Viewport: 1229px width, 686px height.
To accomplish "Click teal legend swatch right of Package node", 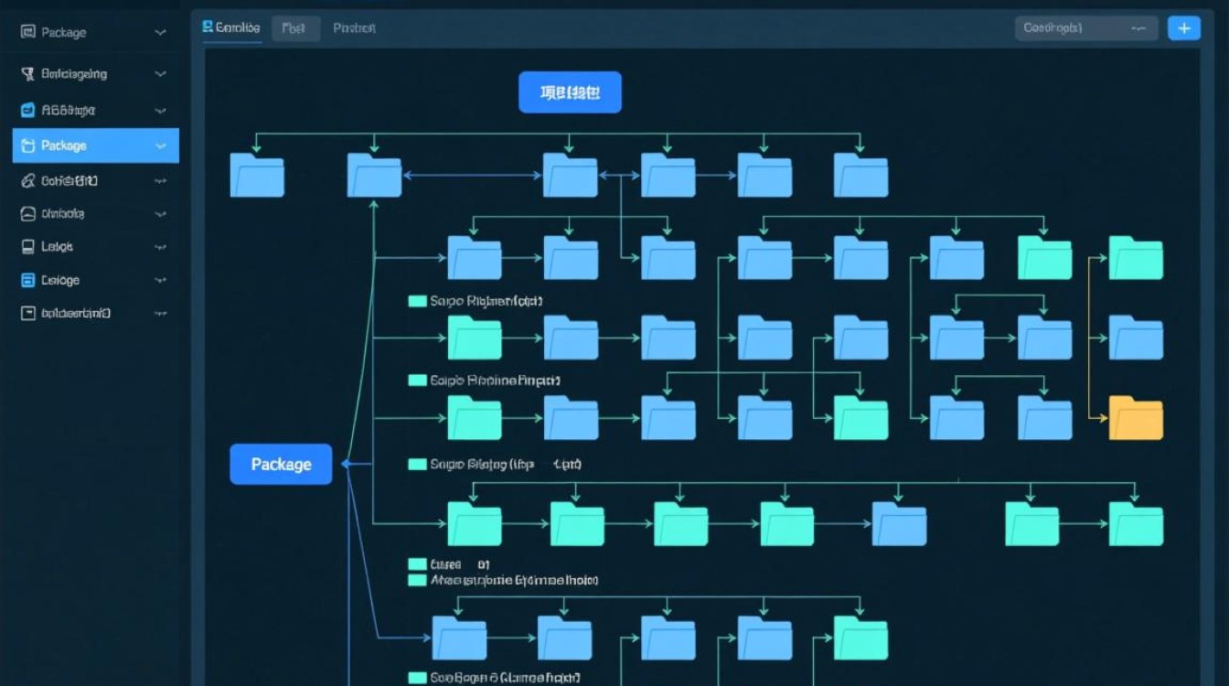I will tap(417, 465).
